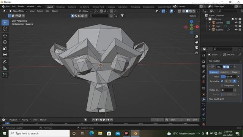Expand the Light tree item
Image resolution: width=243 pixels, height=137 pixels.
tap(210, 26)
